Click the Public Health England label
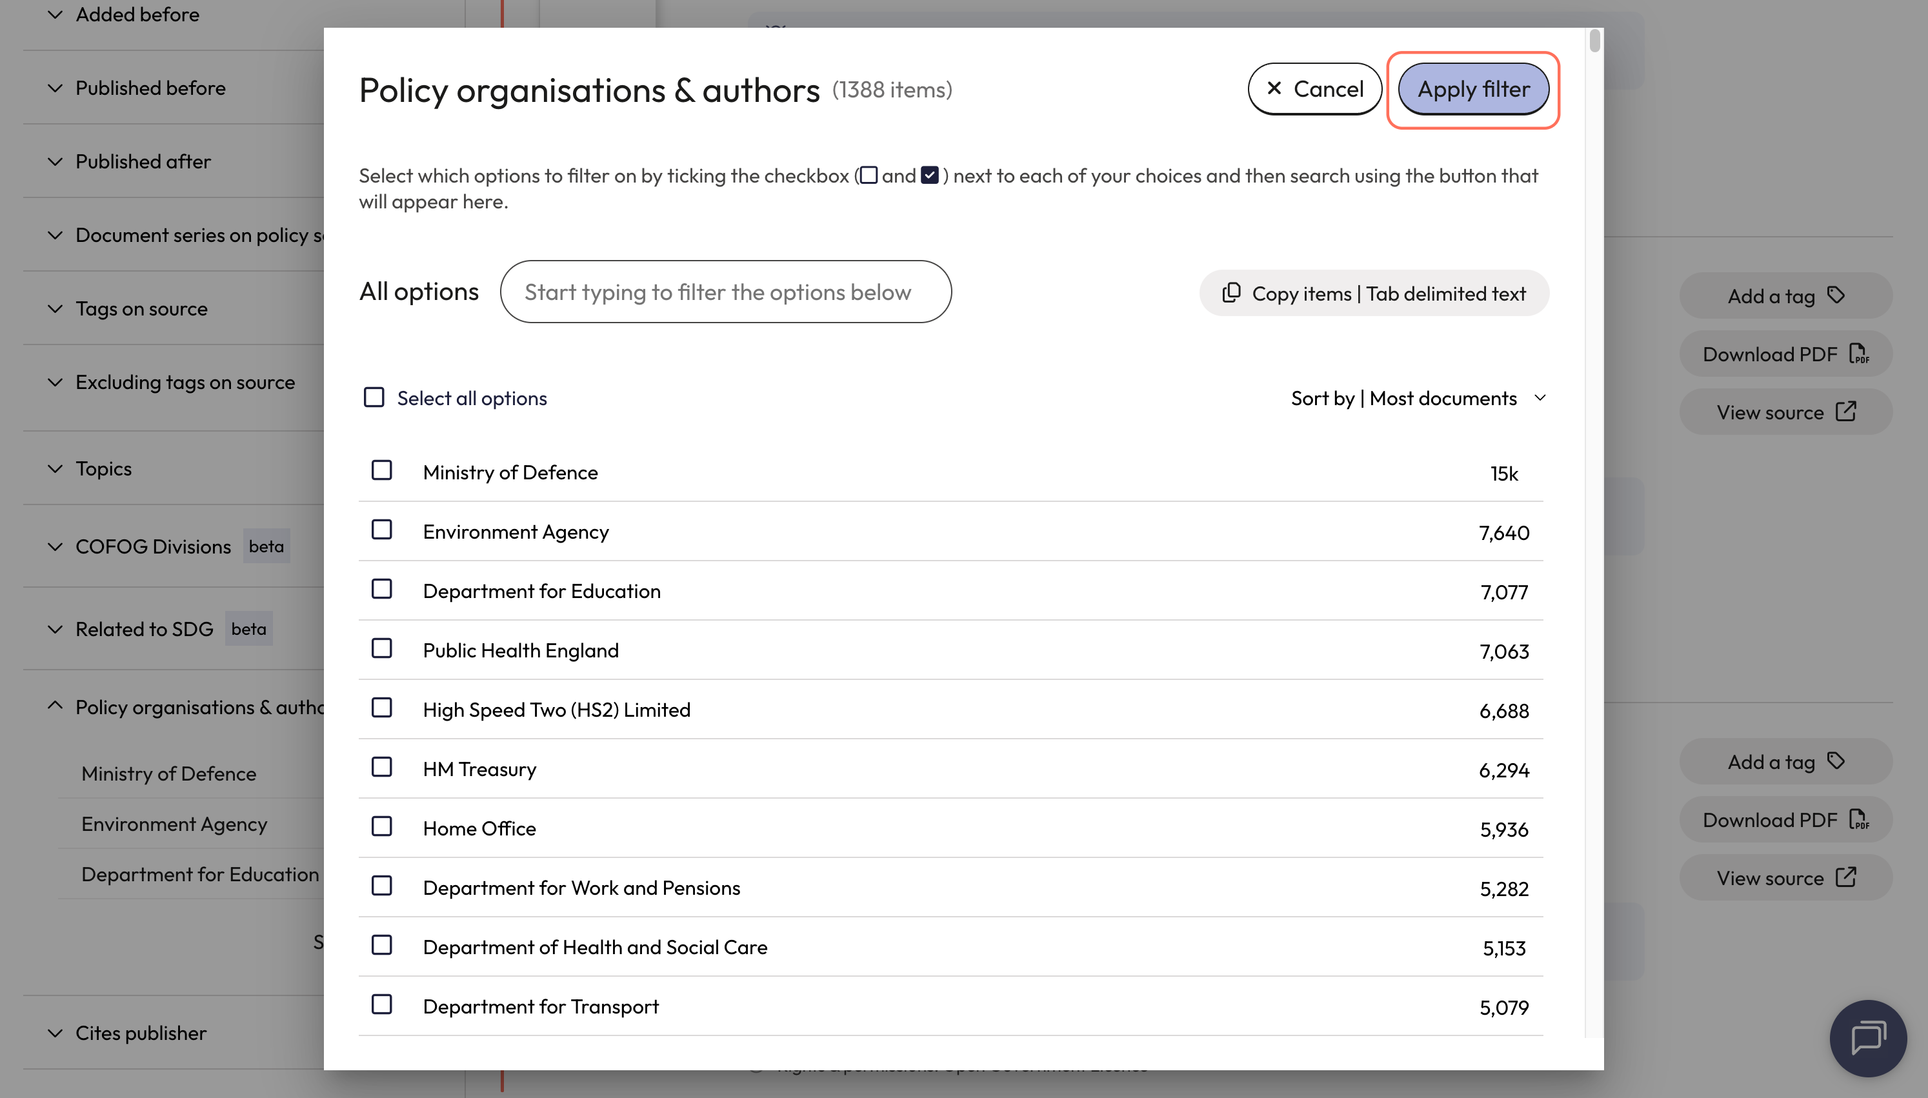Screen dimensions: 1928x1098 coord(521,651)
